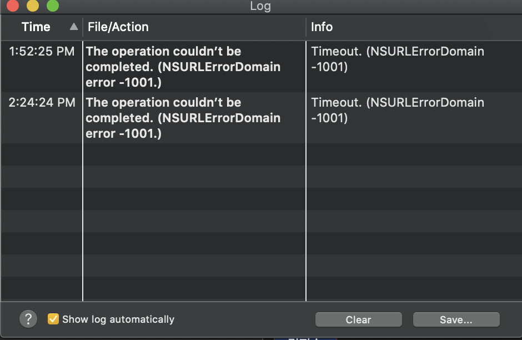Save the log to a file

pos(456,319)
